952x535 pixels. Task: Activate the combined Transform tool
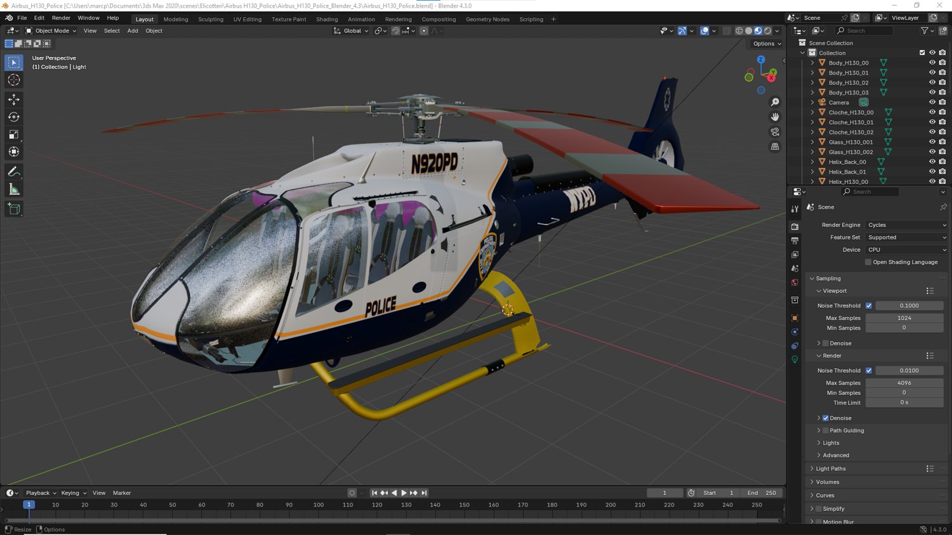14,152
